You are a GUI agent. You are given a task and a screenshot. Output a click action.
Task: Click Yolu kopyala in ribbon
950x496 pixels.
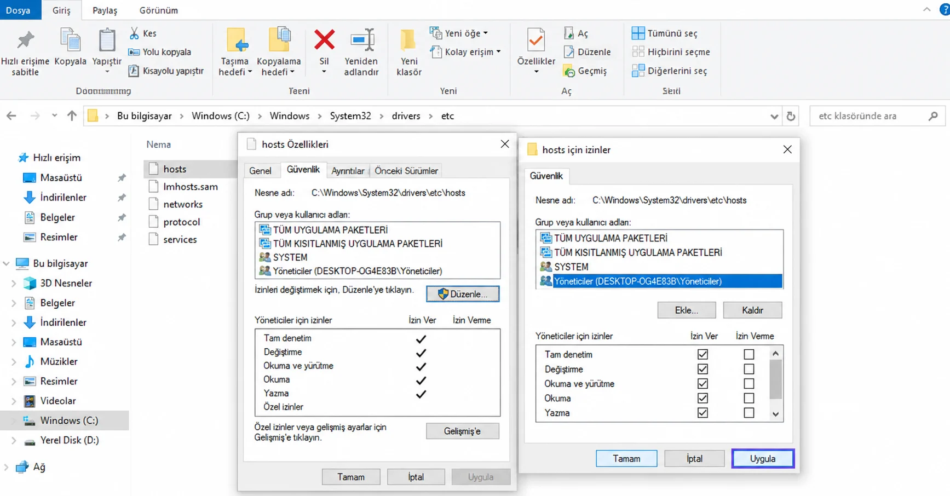[159, 52]
